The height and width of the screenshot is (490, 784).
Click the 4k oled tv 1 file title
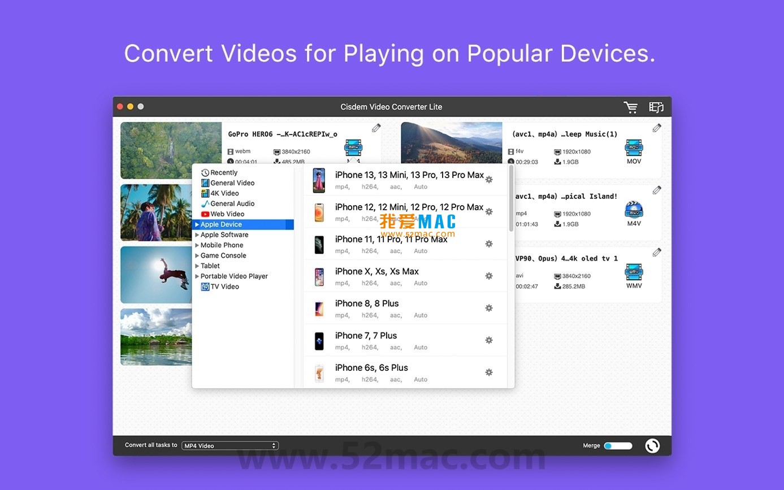pyautogui.click(x=567, y=259)
